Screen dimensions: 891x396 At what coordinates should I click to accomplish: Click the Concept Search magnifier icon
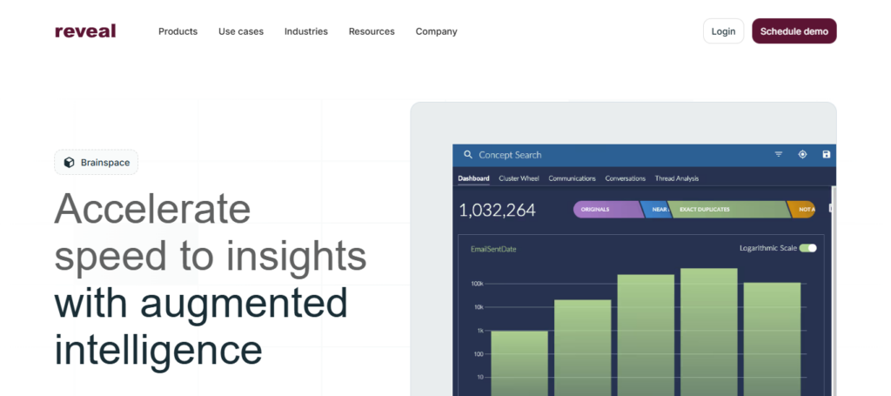(467, 155)
